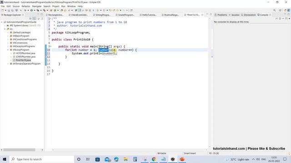Open Microsoft Edge from the taskbar
The height and width of the screenshot is (163, 291).
tap(116, 159)
